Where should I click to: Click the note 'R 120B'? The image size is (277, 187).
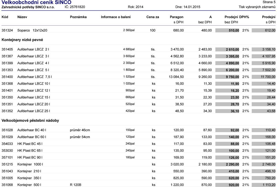(x=76, y=185)
